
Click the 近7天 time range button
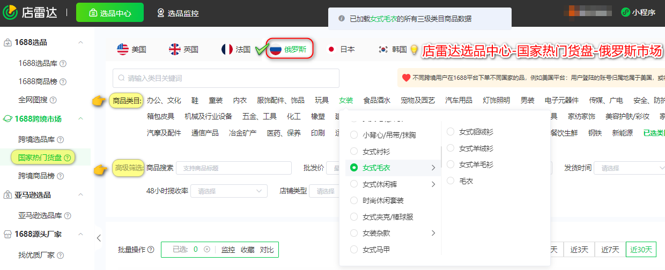[x=610, y=250]
